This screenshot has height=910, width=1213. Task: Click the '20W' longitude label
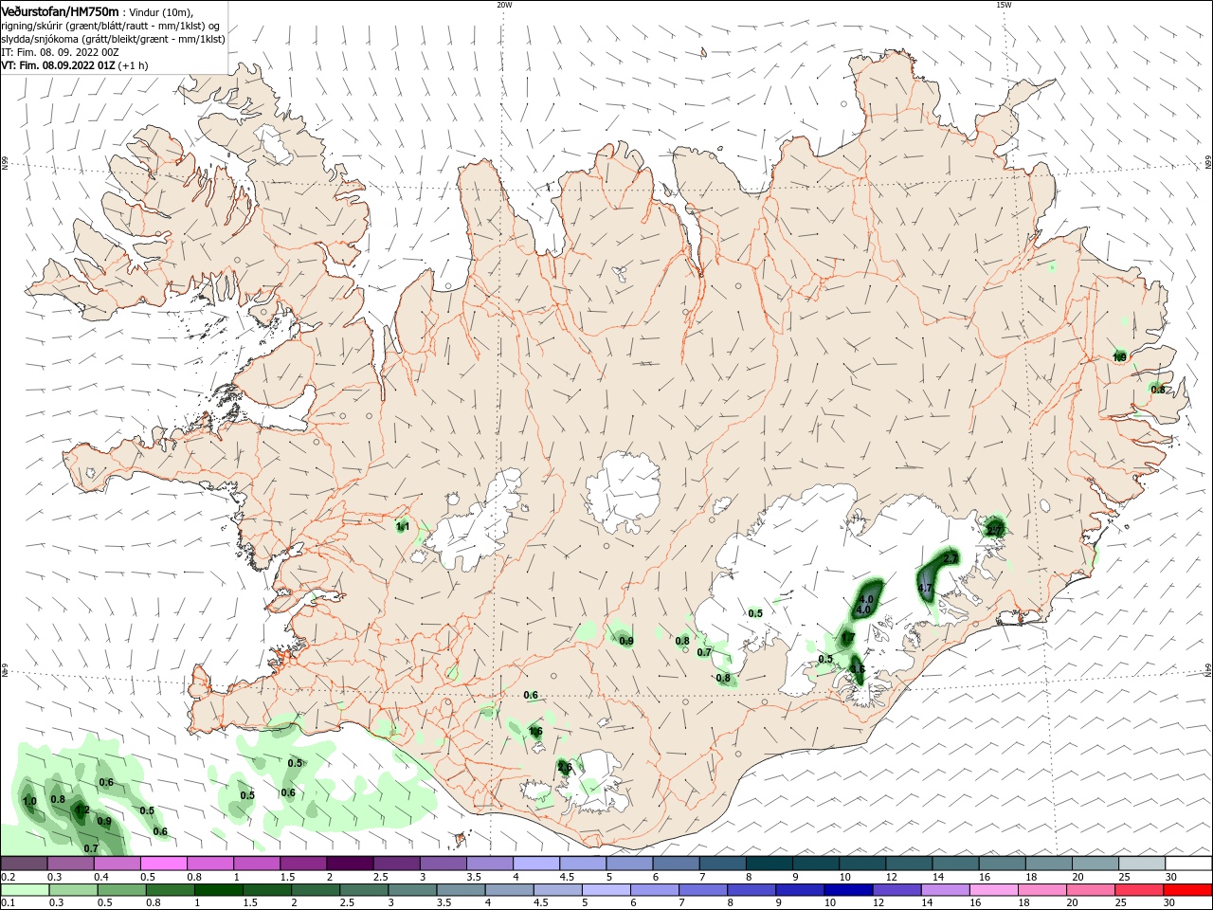[x=504, y=5]
